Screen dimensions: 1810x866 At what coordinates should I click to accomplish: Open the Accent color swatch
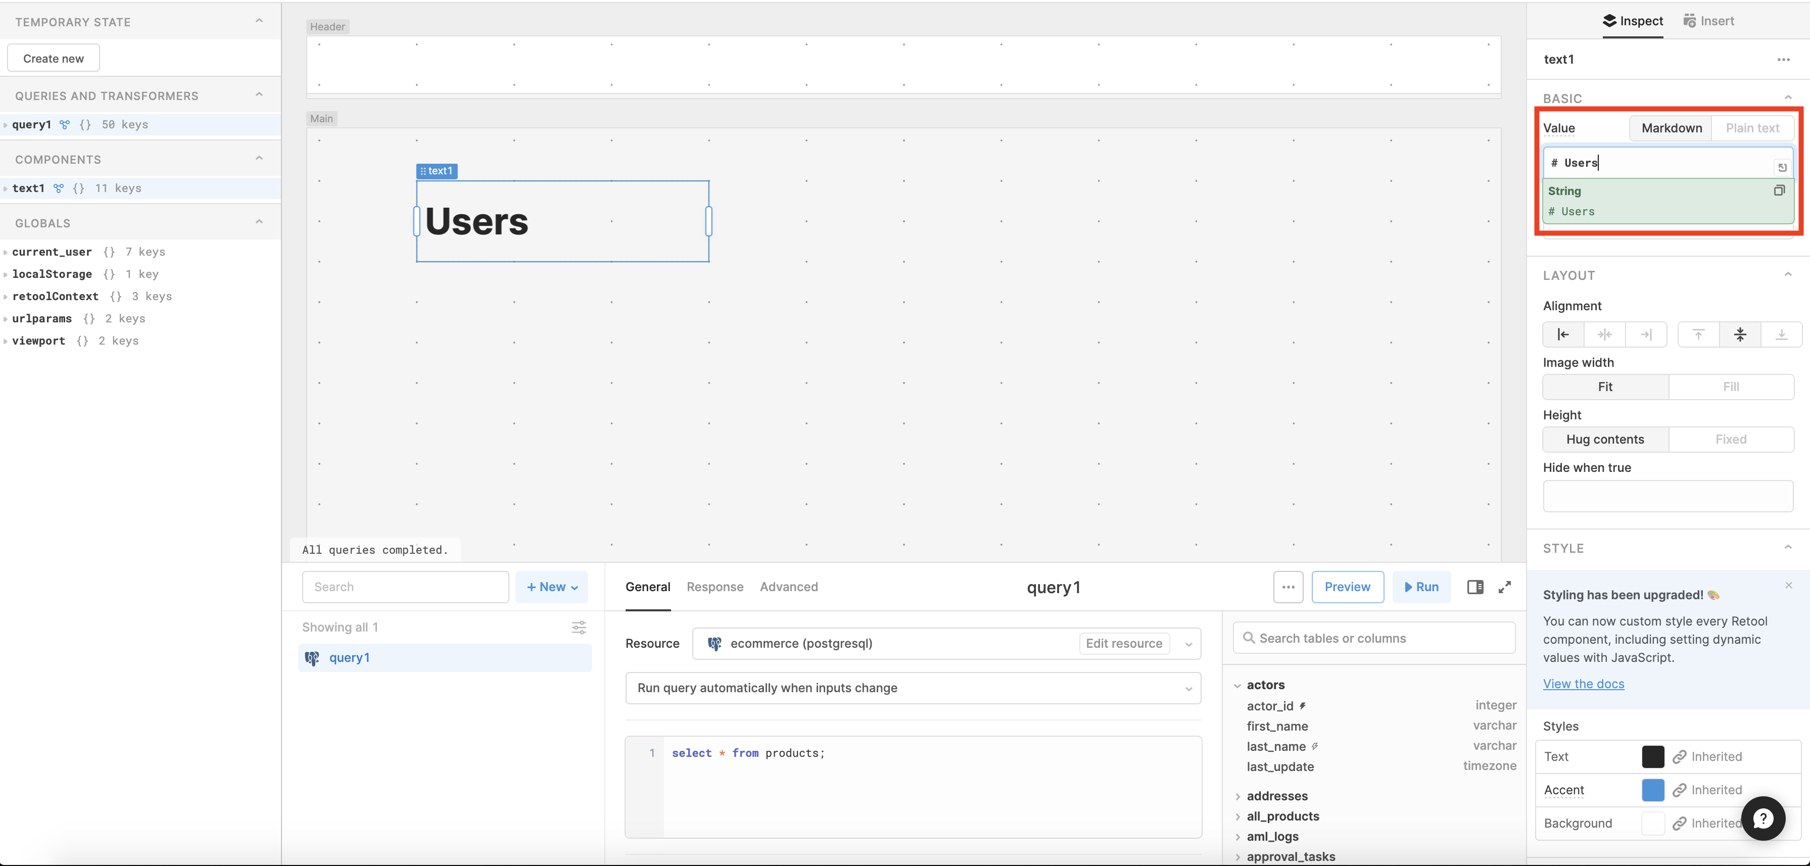[x=1653, y=790]
